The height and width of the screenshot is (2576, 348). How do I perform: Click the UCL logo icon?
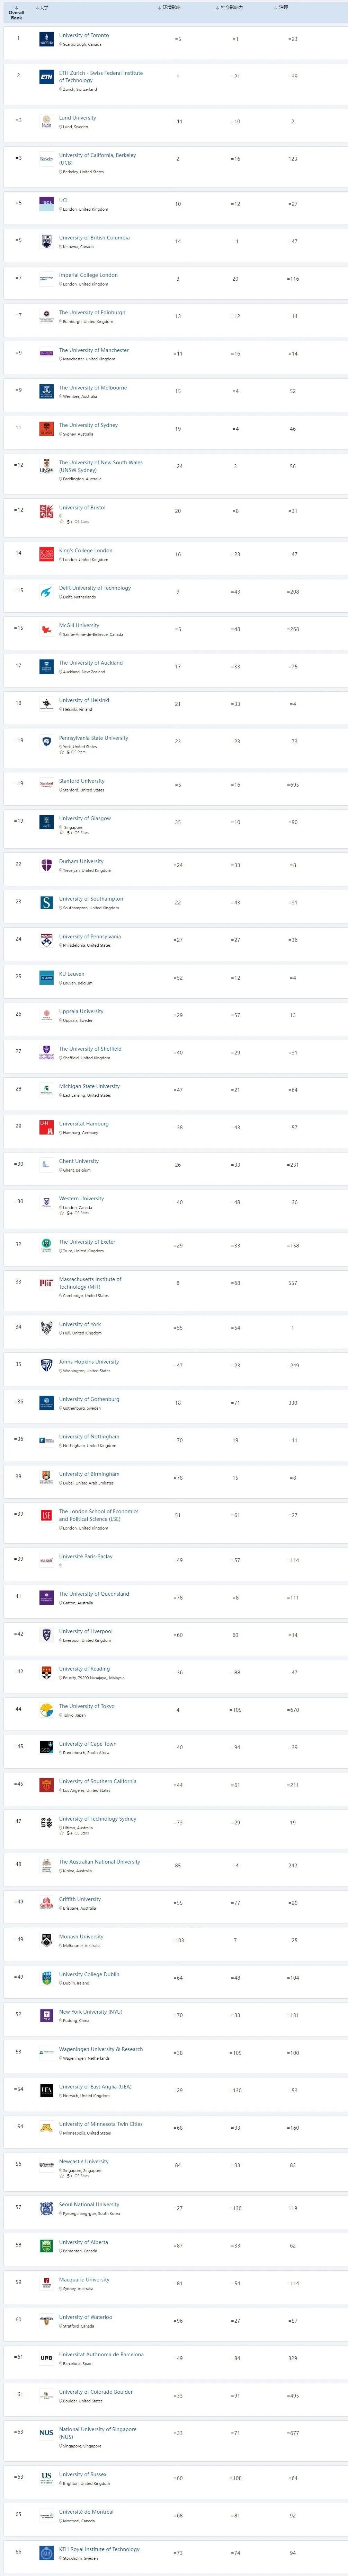point(46,204)
